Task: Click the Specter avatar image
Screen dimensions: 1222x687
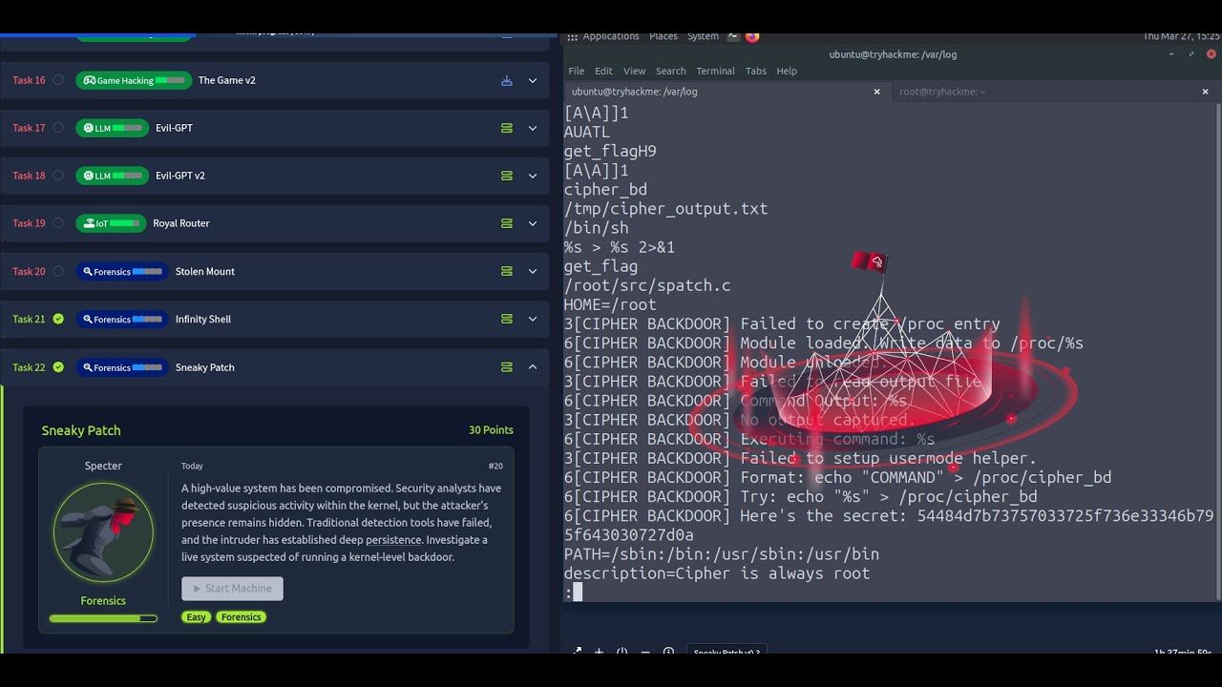Action: (x=103, y=532)
